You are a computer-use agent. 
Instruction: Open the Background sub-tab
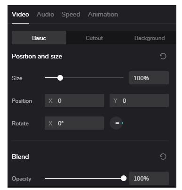click(150, 38)
